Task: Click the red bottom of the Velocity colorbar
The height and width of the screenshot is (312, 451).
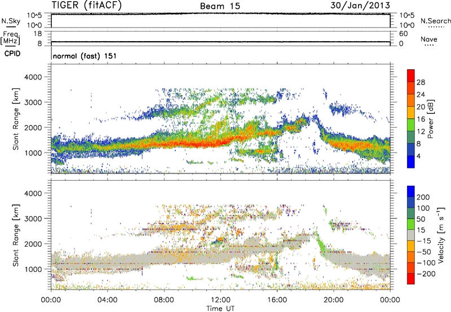Action: click(411, 279)
